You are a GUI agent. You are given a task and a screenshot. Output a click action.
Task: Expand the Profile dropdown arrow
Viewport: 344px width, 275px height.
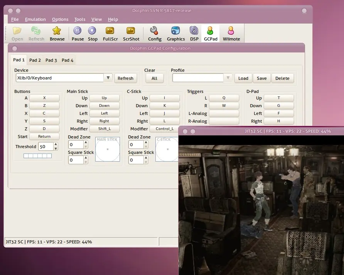(x=228, y=78)
